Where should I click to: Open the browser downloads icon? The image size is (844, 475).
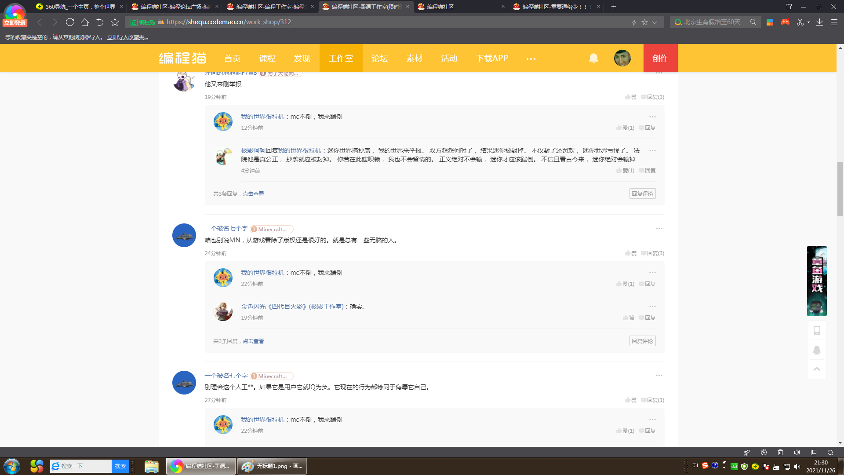[x=819, y=22]
